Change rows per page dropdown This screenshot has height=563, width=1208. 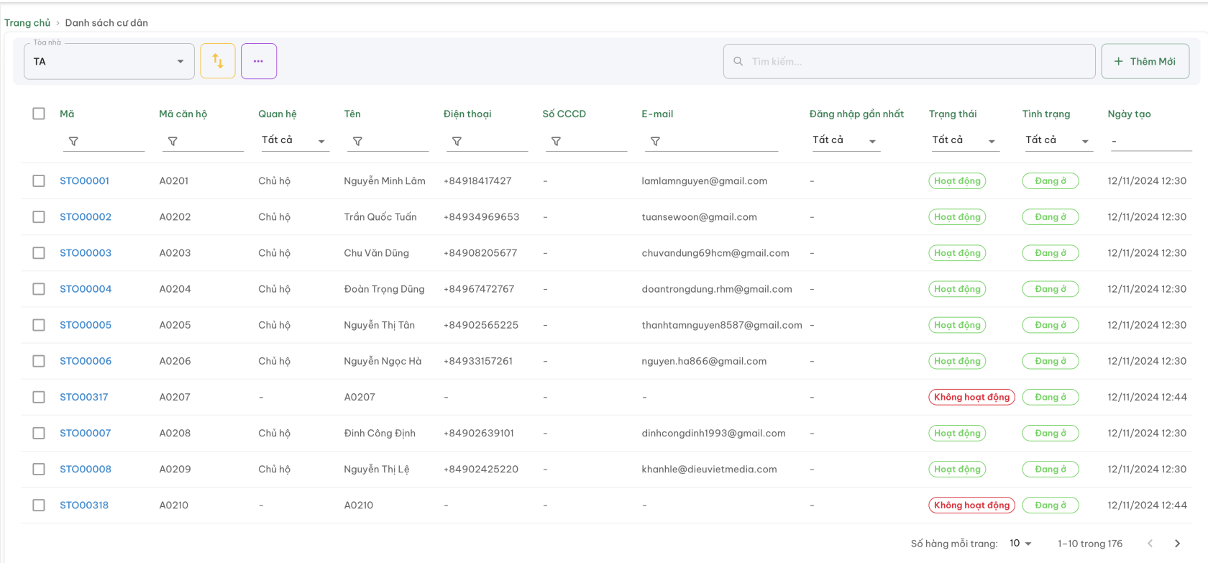[1020, 544]
